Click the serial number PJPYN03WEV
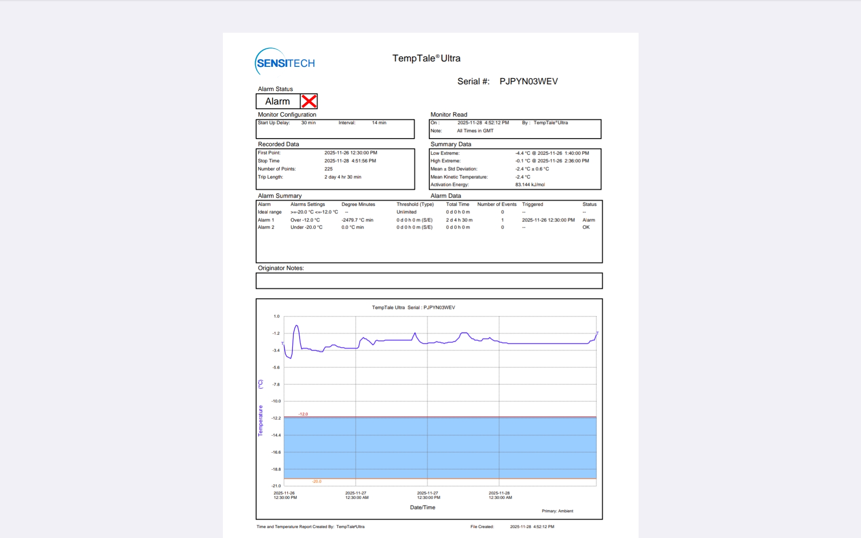861x538 pixels. pos(528,81)
